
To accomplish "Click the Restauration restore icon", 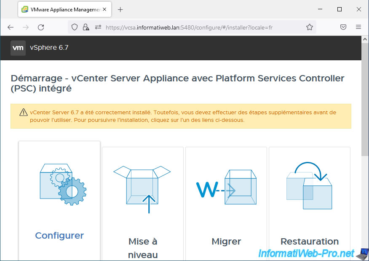I will click(x=309, y=186).
